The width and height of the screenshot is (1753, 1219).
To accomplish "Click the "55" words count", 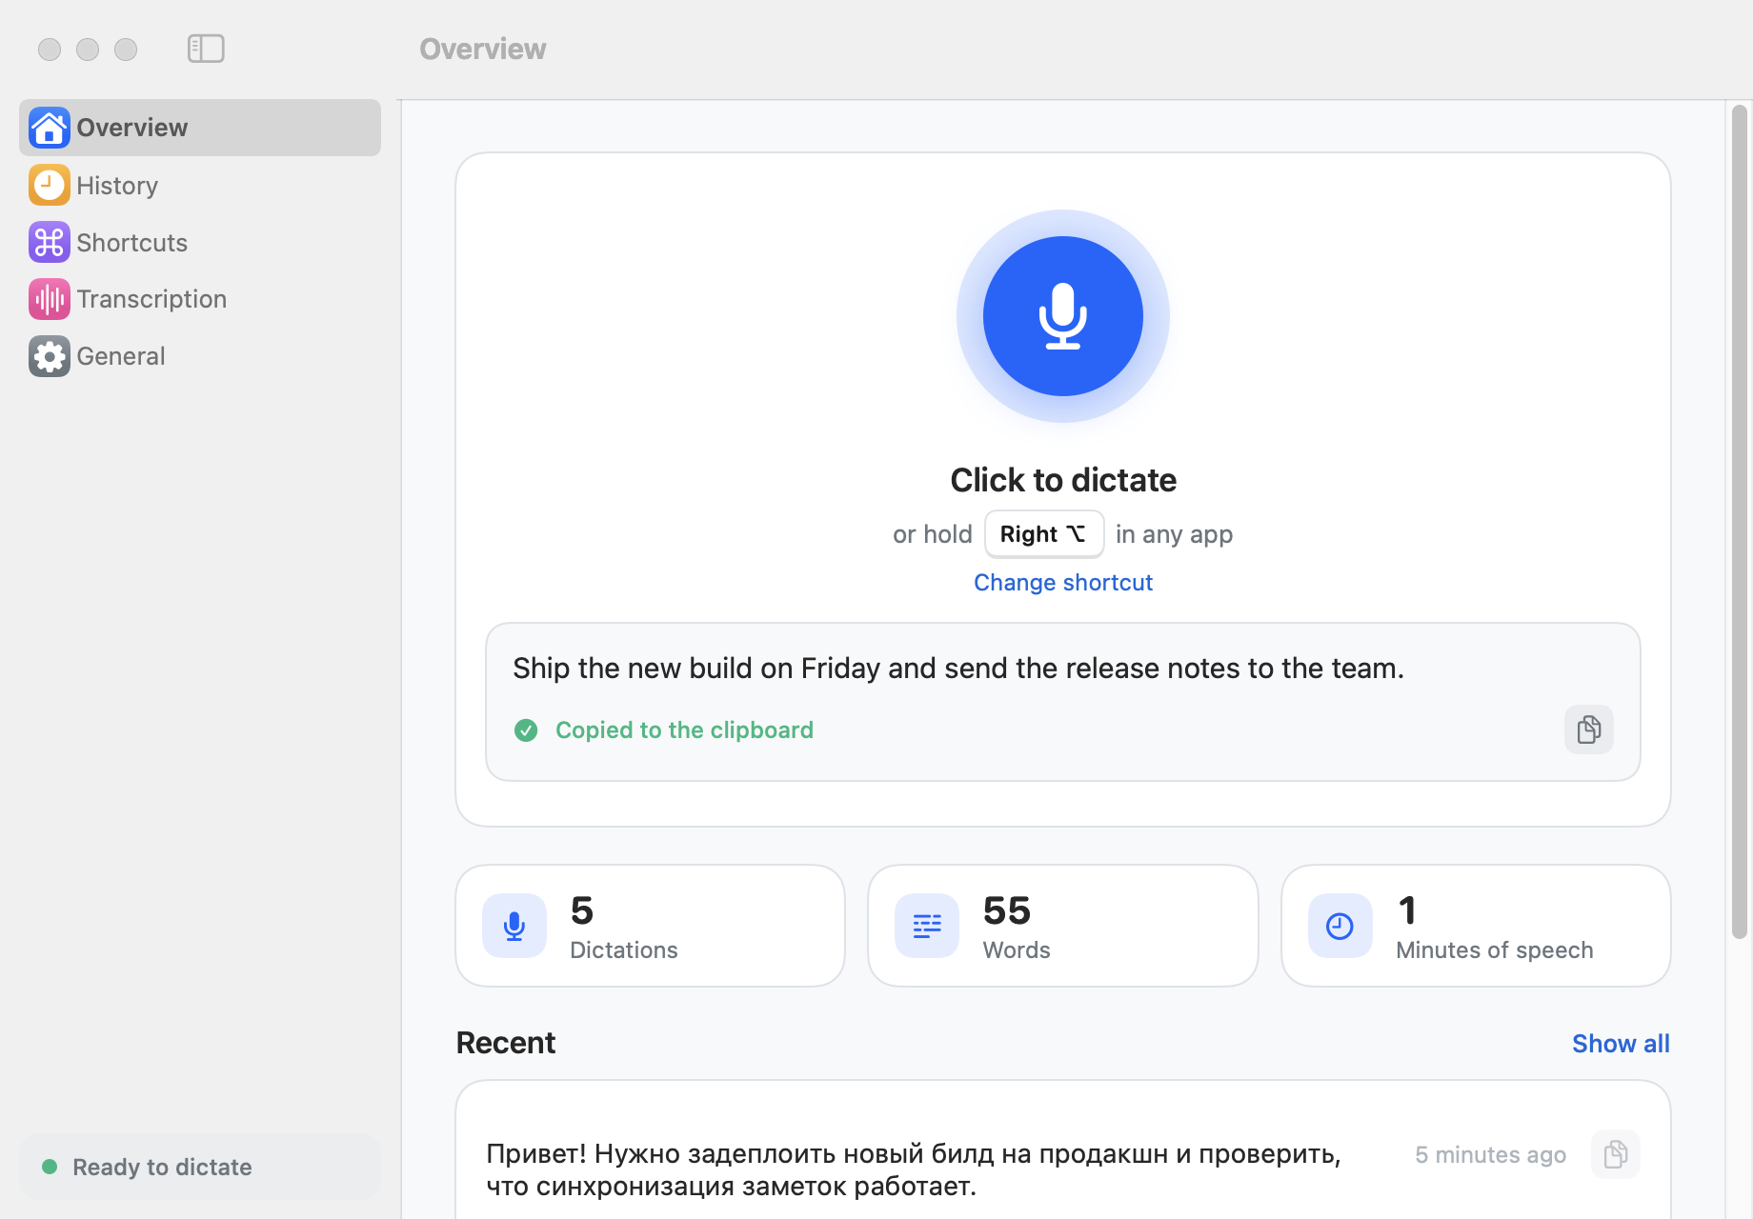I will coord(1007,910).
